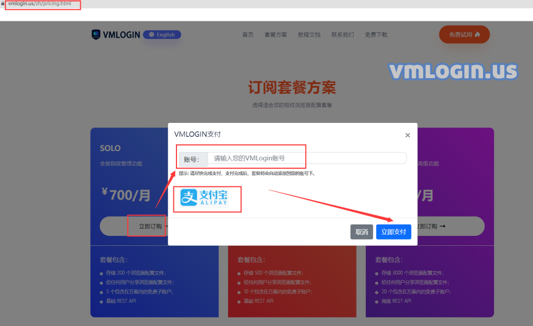Click 10 个包含在方案内的免费子账户
This screenshot has height=326, width=533.
coord(278,292)
